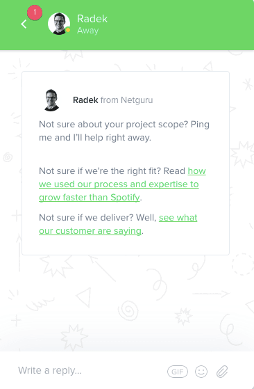This screenshot has width=254, height=389.
Task: Click the 'how' link after 'Read'
Action: (x=197, y=171)
